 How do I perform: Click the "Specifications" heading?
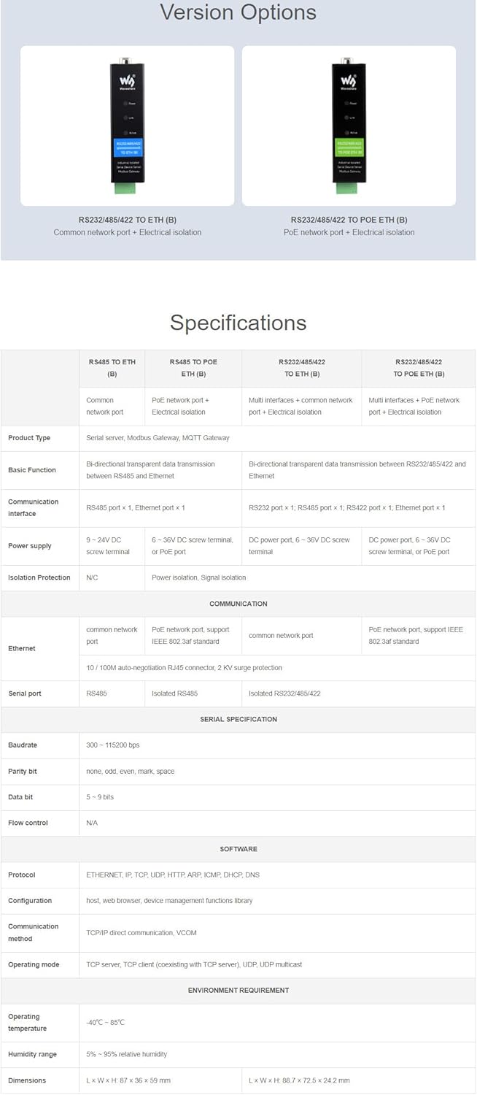(x=238, y=323)
